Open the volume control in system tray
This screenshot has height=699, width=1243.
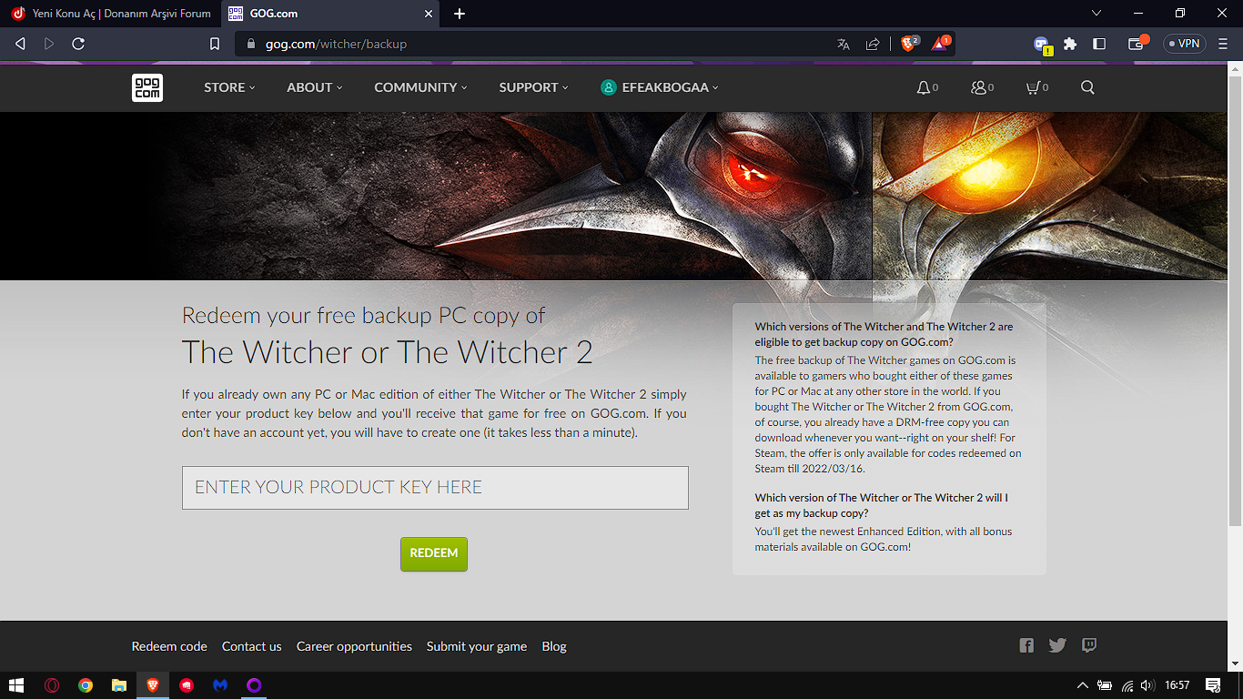pos(1147,685)
